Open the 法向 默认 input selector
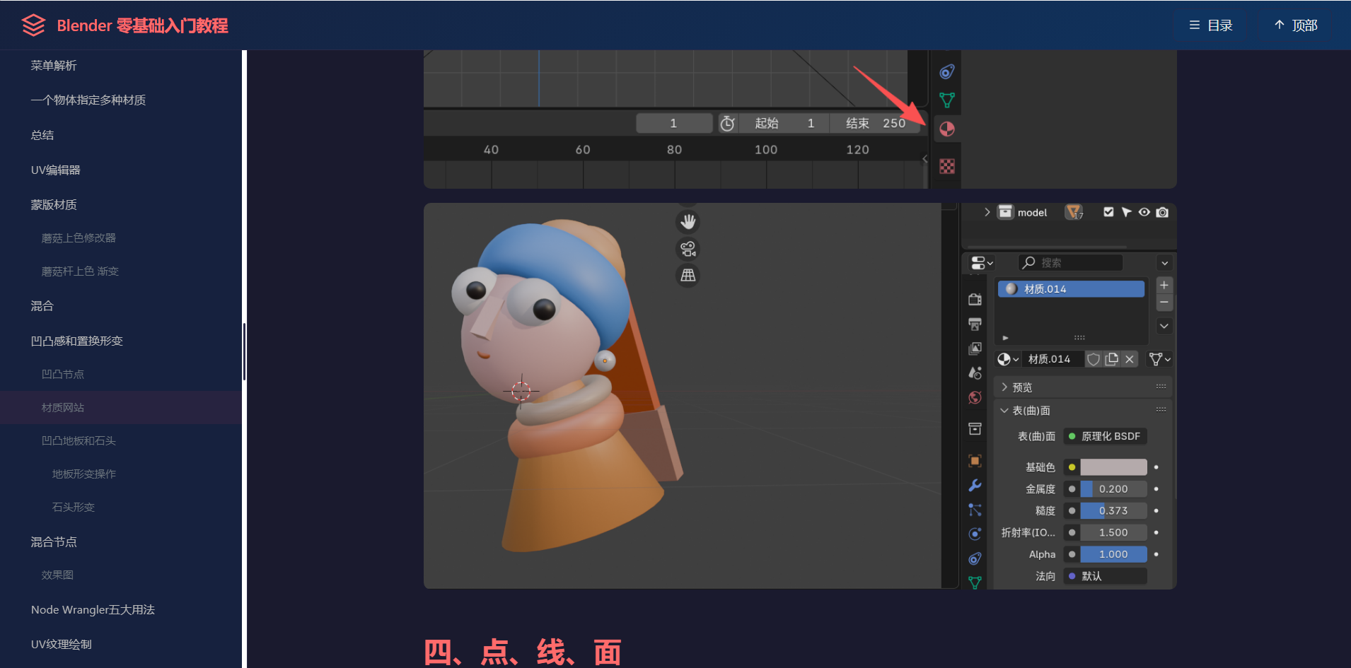1351x668 pixels. (1105, 576)
